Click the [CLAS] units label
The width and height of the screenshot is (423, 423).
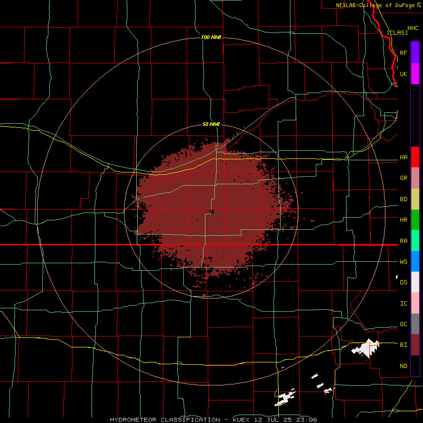point(397,32)
